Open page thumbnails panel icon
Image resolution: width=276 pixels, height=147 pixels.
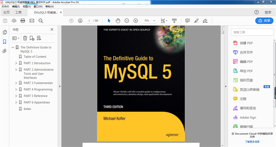tap(5, 32)
